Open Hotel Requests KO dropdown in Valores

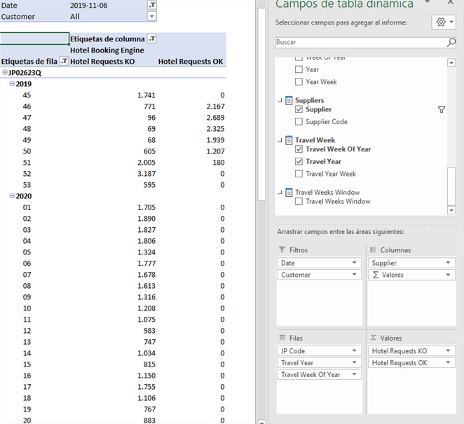click(x=449, y=351)
